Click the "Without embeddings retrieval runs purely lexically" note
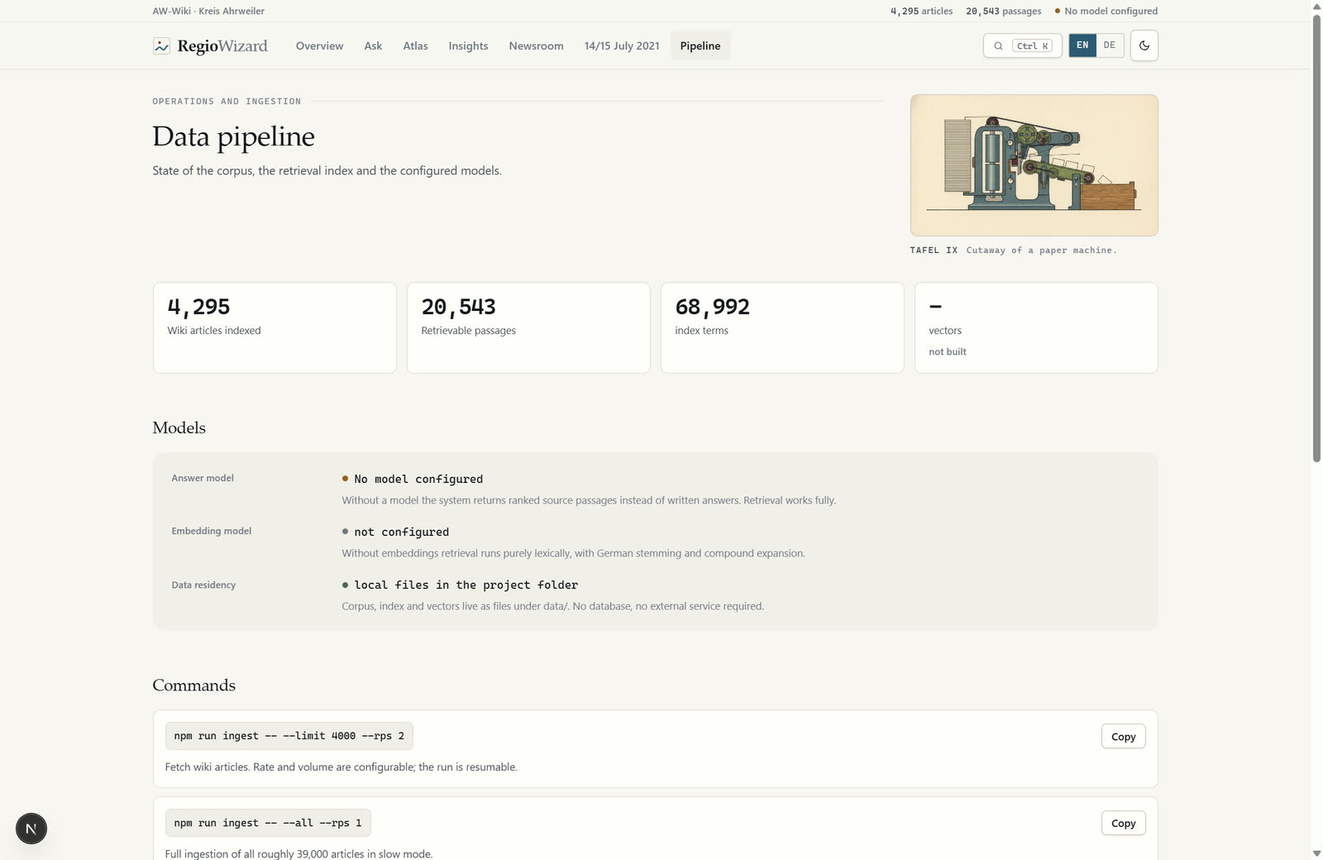Screen dimensions: 1323x860 [573, 553]
